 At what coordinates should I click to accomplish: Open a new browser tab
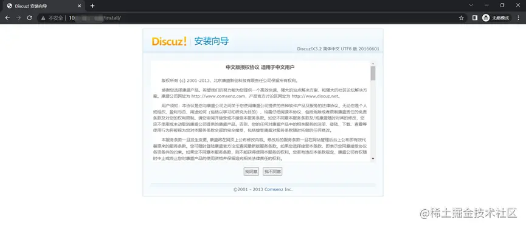pyautogui.click(x=92, y=5)
